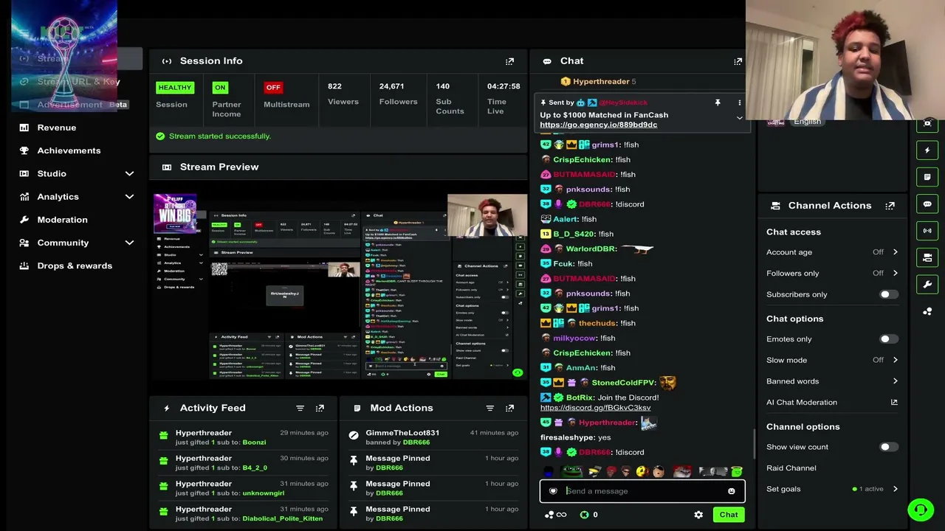The width and height of the screenshot is (945, 531).
Task: Open pinned message three-dot menu
Action: (739, 103)
